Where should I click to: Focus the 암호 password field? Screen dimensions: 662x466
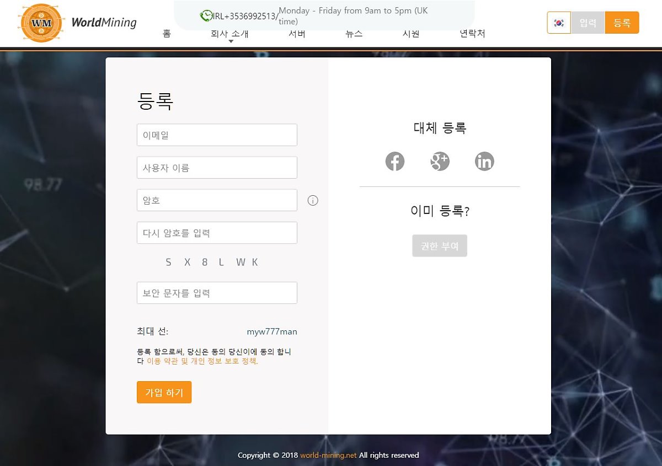tap(217, 200)
